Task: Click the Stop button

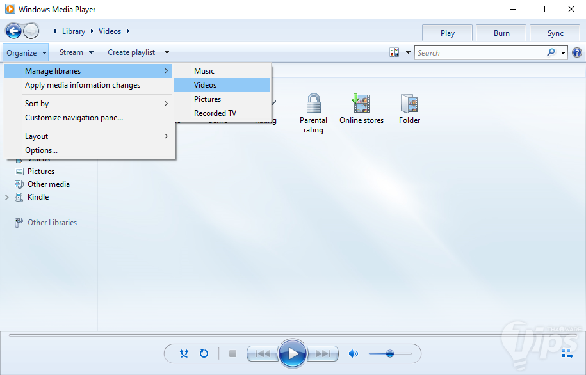Action: click(232, 353)
